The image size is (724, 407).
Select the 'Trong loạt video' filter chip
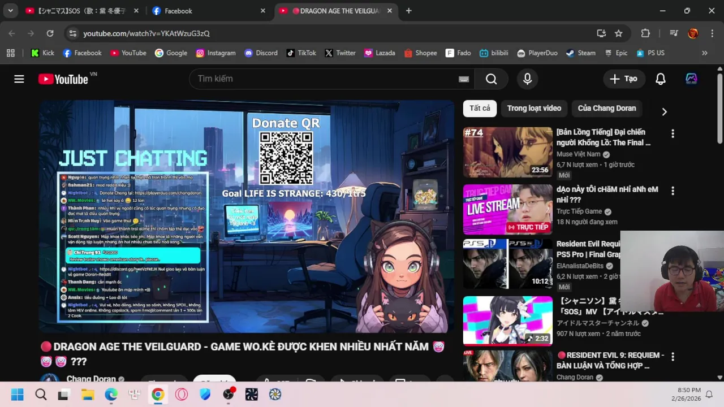[534, 109]
